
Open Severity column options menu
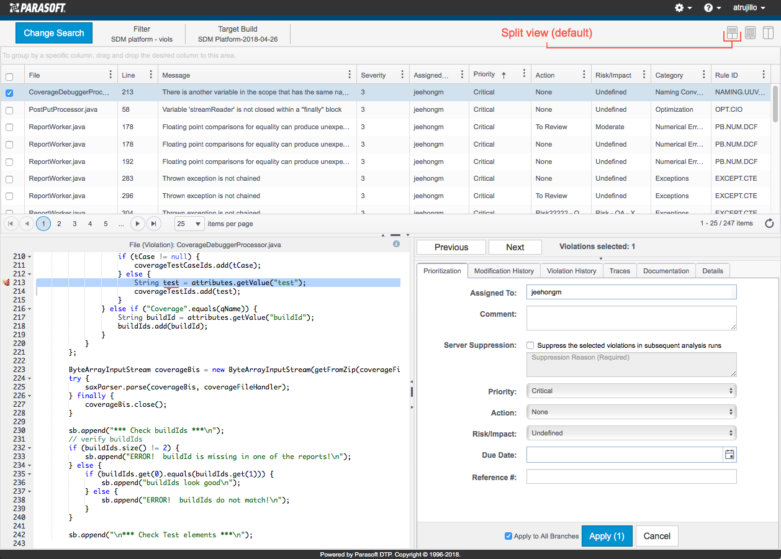click(402, 75)
